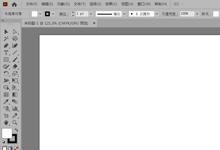220x150 pixels.
Task: Select the Lasso tool
Action: pyautogui.click(x=15, y=39)
